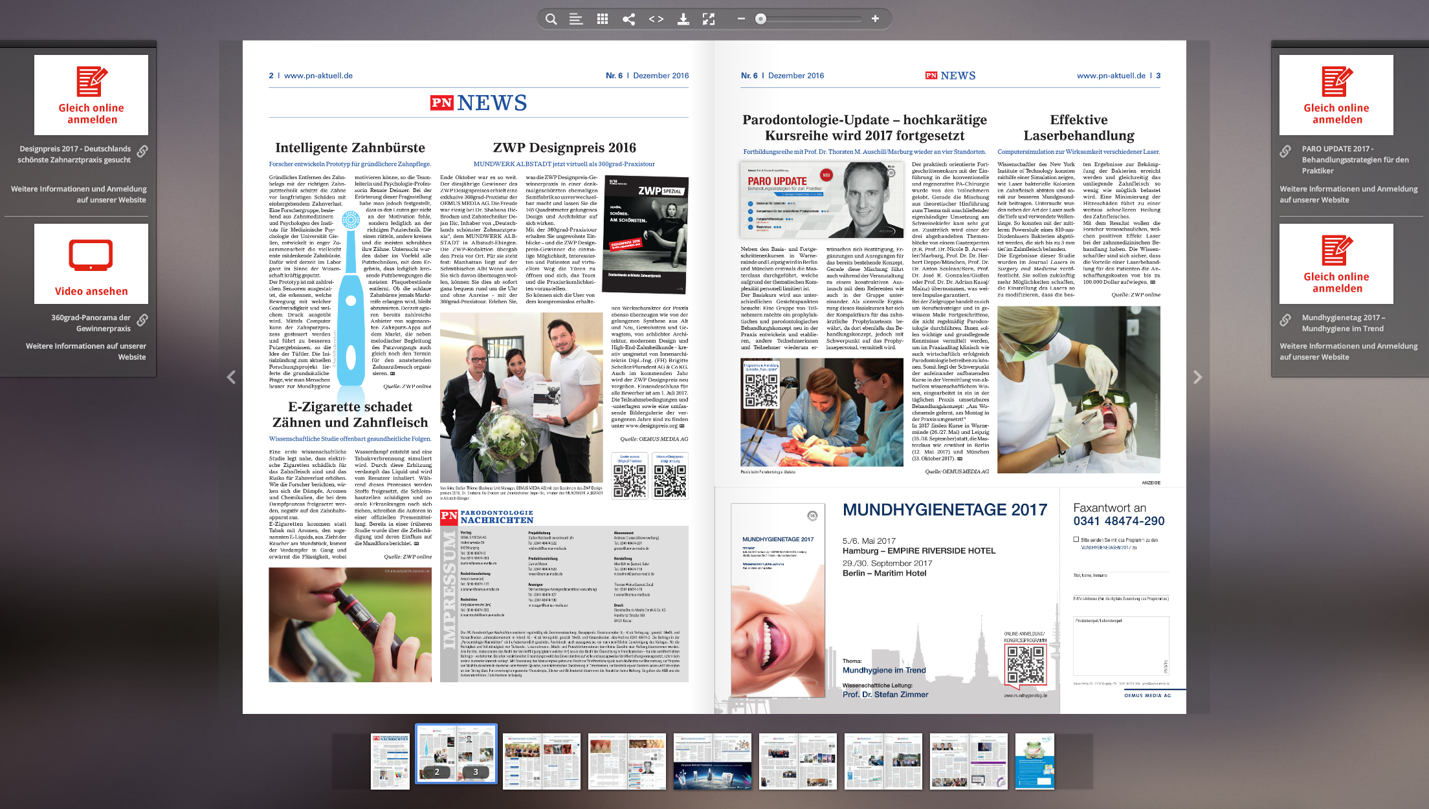This screenshot has width=1429, height=809.
Task: Go to the previous page arrow
Action: click(x=231, y=377)
